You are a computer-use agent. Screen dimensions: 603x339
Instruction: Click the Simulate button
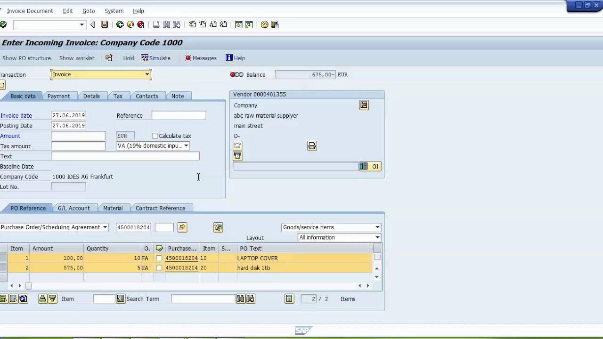click(x=156, y=58)
